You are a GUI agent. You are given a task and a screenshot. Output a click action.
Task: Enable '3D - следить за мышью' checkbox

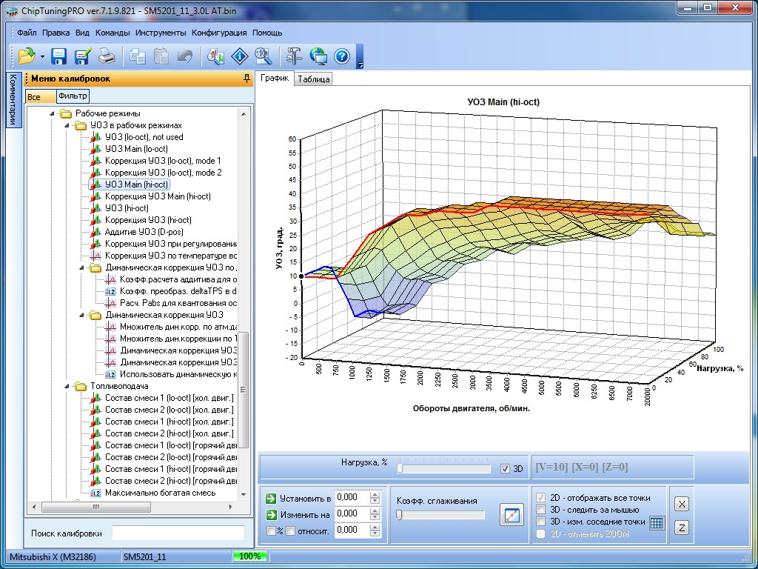(x=541, y=509)
